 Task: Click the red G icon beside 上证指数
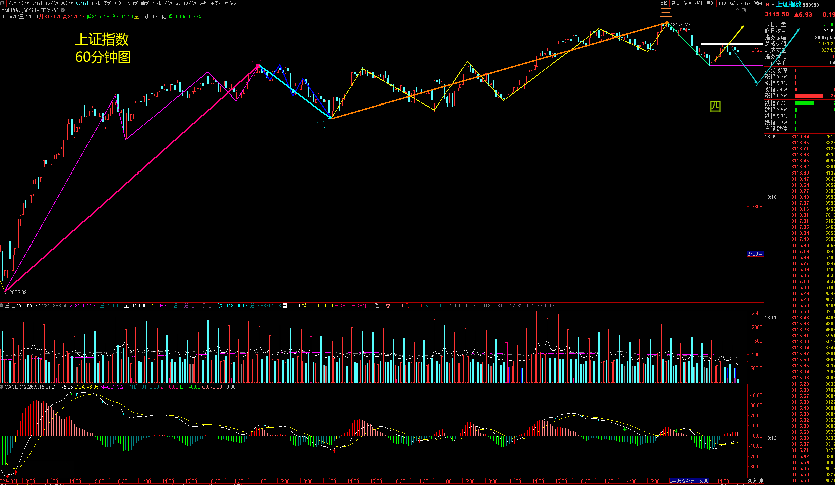tap(767, 4)
